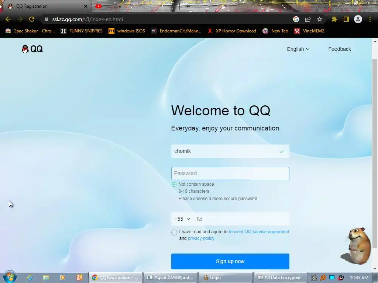
Task: Open the Chrome profile avatar
Action: pyautogui.click(x=358, y=19)
